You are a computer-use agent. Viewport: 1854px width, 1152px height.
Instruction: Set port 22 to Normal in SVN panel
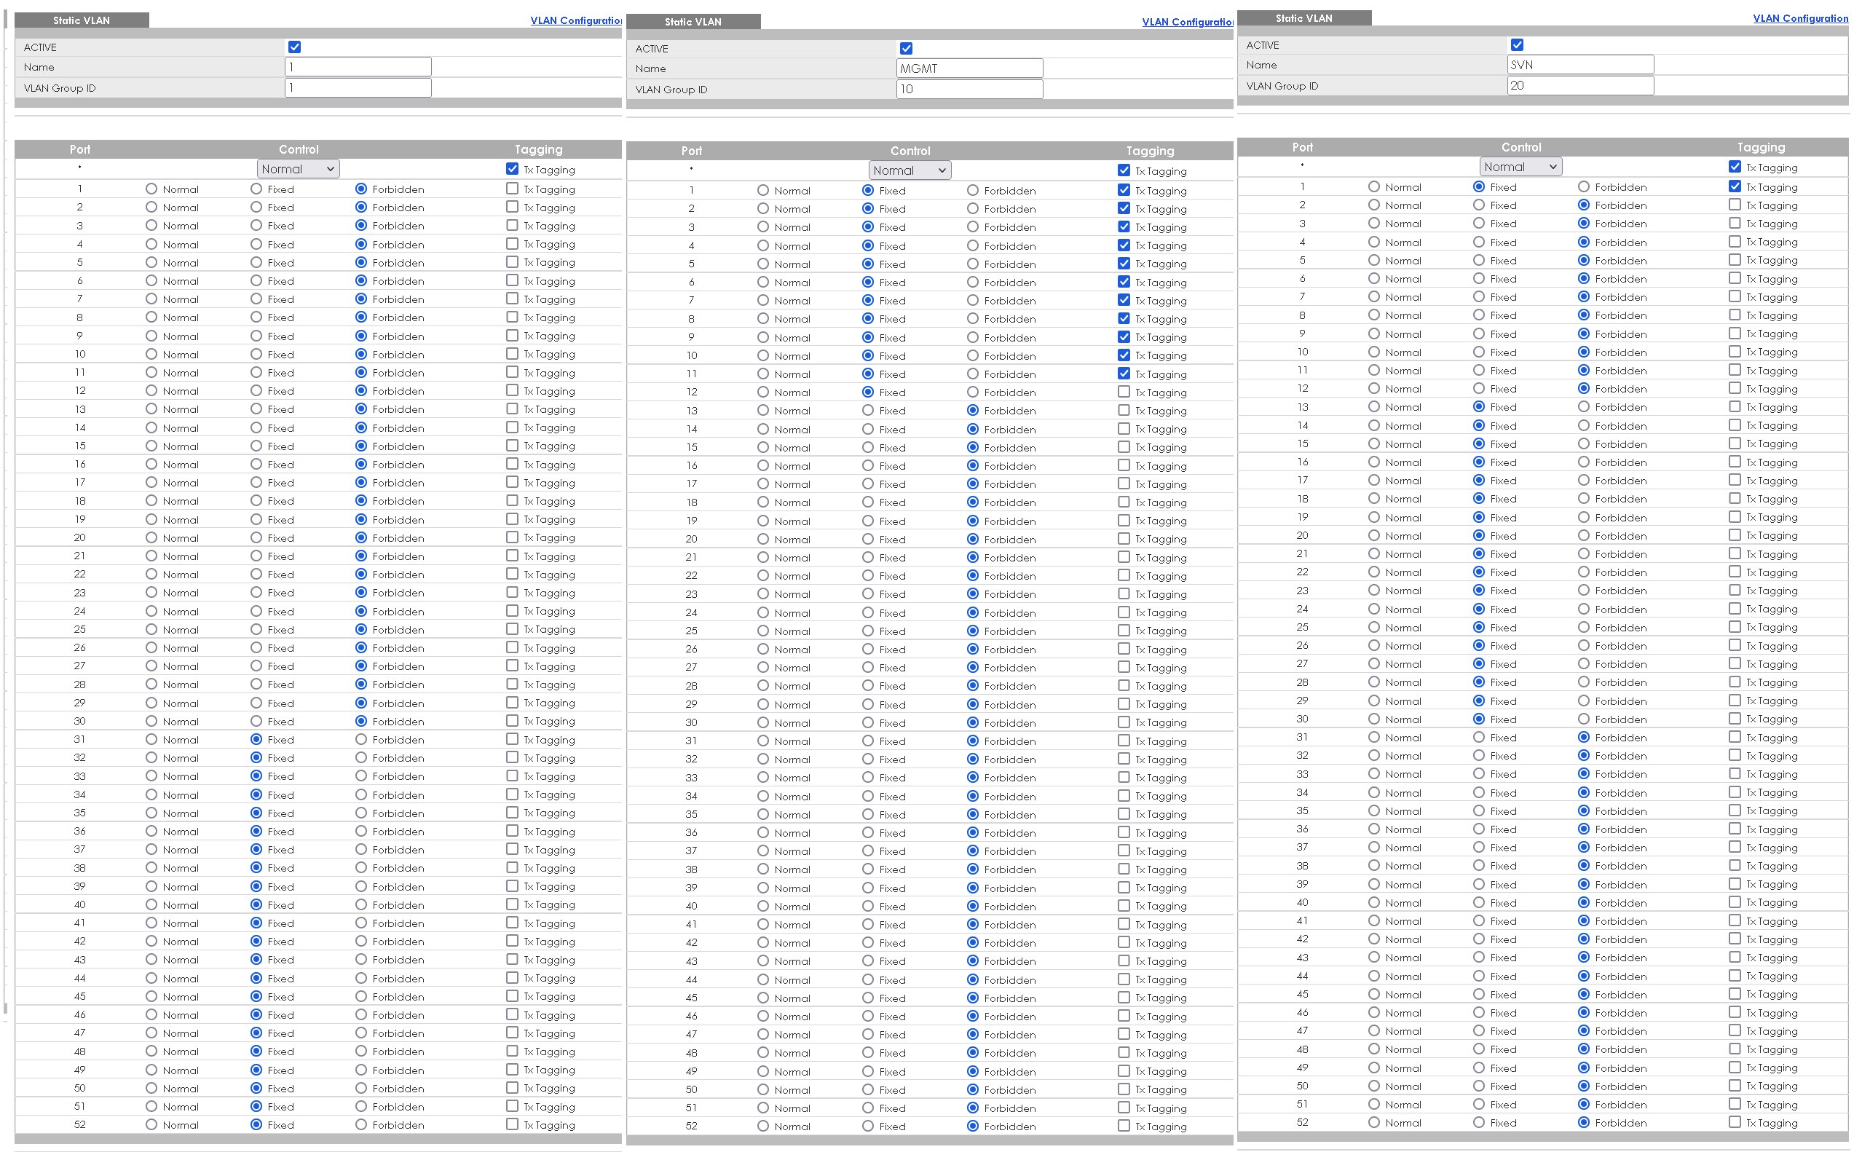coord(1374,572)
